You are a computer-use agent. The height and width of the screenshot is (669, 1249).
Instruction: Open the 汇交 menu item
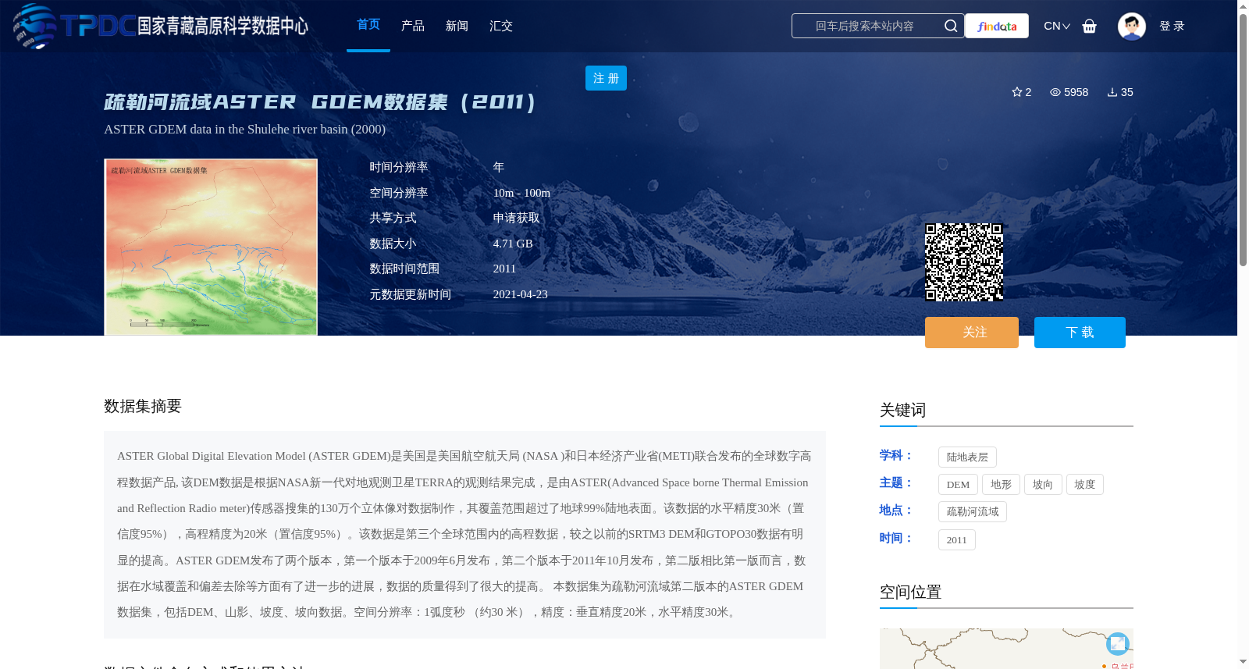(501, 26)
